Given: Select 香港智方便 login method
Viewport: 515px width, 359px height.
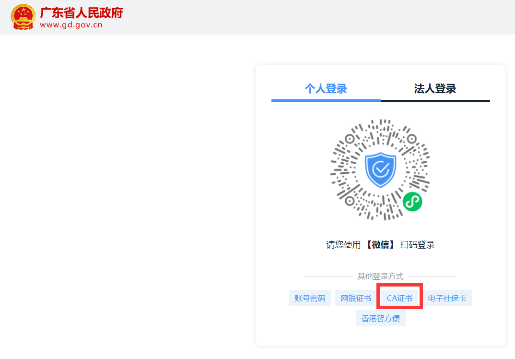Looking at the screenshot, I should pos(381,318).
